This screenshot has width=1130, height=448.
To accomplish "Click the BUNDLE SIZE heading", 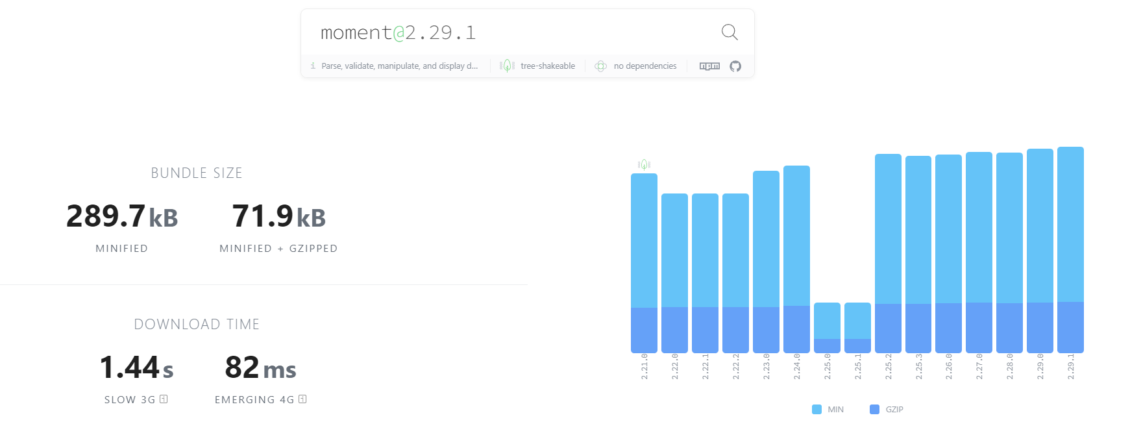I will 197,173.
